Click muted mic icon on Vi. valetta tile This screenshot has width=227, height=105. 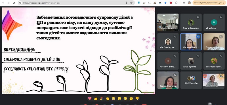pyautogui.click(x=221, y=17)
